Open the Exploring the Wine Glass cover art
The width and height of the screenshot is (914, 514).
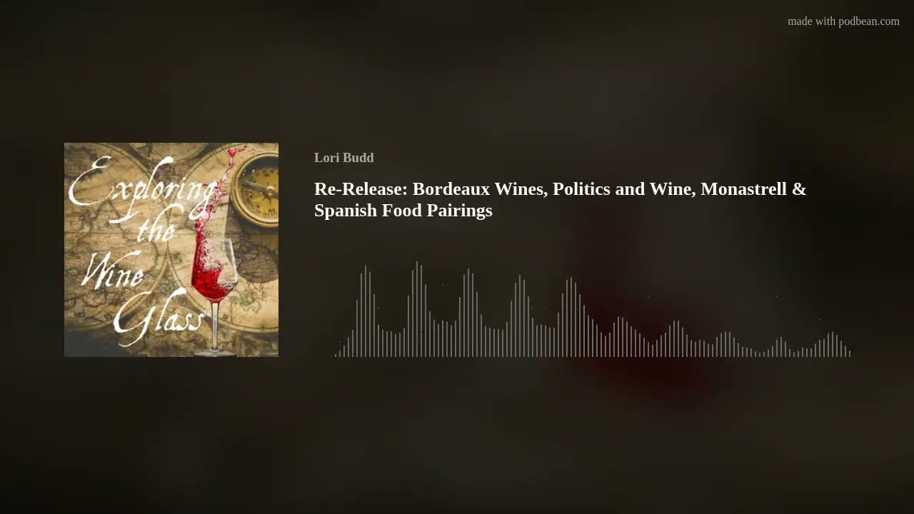coord(171,250)
